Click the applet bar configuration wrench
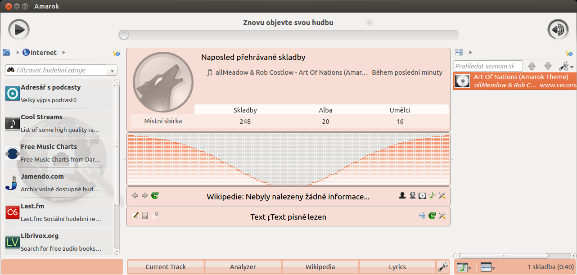 pyautogui.click(x=442, y=267)
